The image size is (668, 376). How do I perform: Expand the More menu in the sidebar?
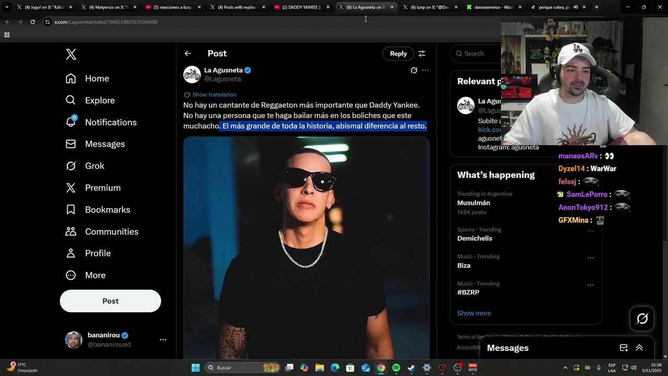(85, 275)
